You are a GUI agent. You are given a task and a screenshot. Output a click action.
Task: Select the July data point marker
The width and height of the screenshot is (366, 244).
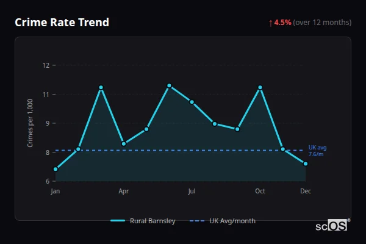(192, 102)
